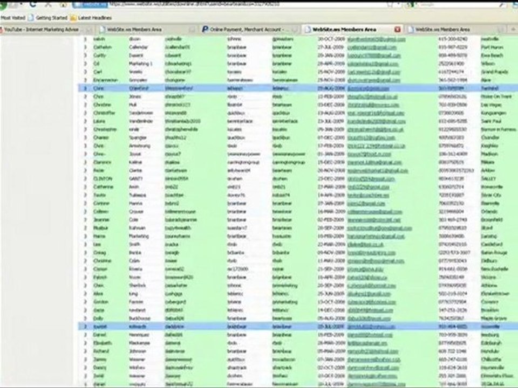Click the 'Barrow in Furness' city cell
This screenshot has width=518, height=388.
(499, 129)
